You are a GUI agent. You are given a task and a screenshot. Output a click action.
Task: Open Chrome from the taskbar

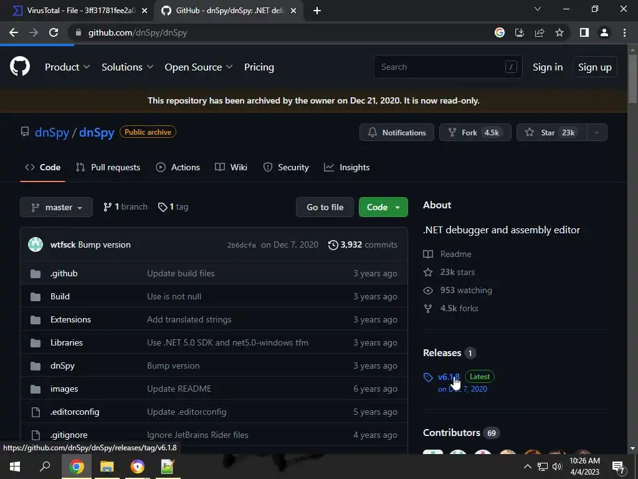click(76, 467)
